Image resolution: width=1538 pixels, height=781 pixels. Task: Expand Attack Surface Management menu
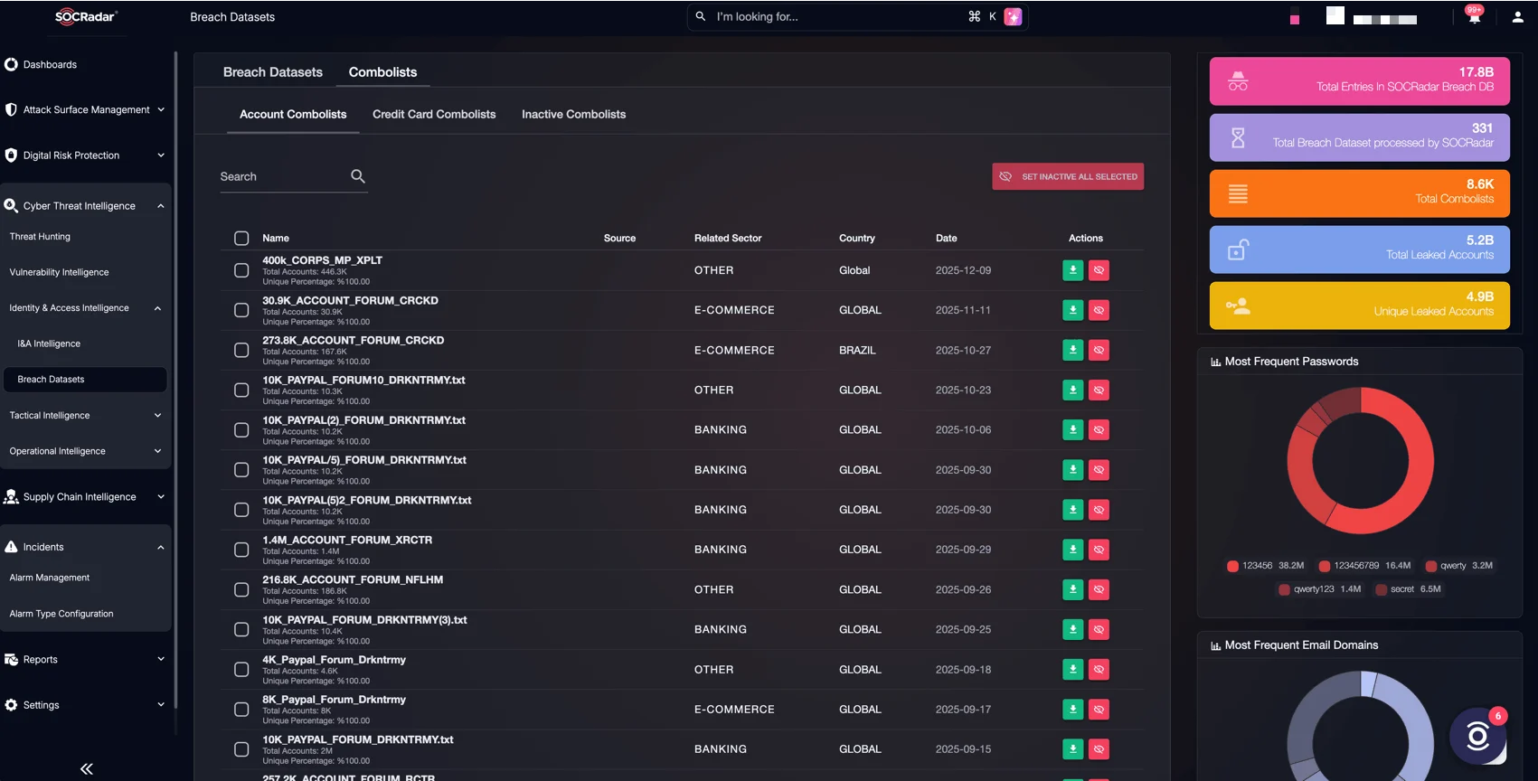coord(86,109)
